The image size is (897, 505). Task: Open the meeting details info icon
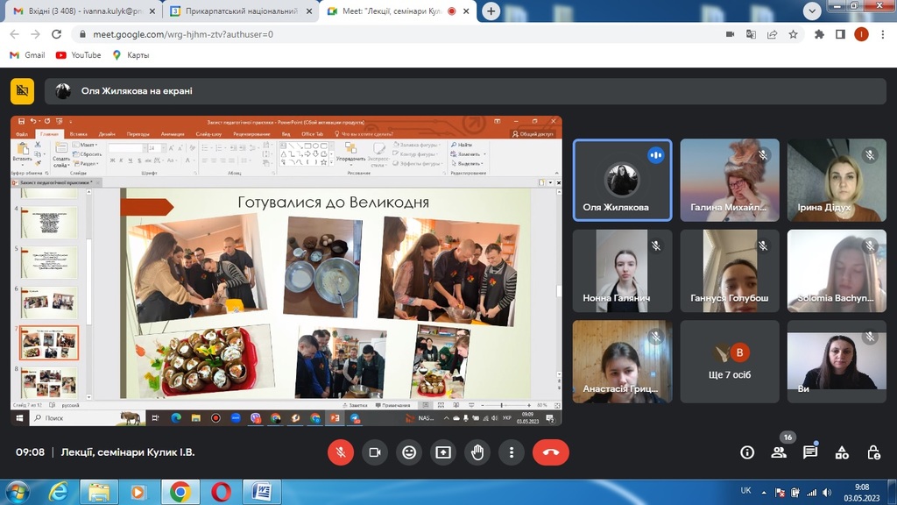point(747,452)
